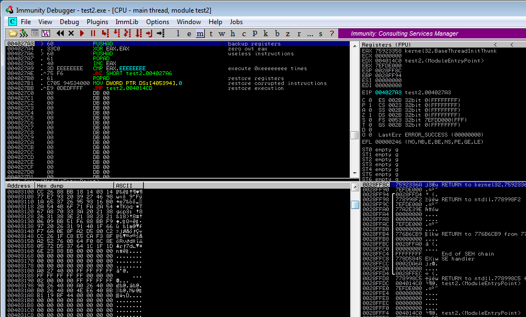The image size is (526, 317).
Task: Run the program with the red play icon
Action: tap(82, 33)
